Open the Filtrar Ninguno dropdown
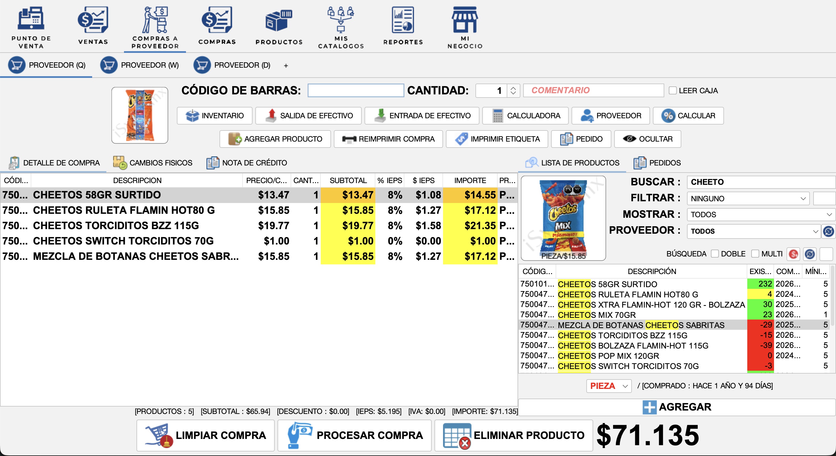The width and height of the screenshot is (836, 456). [748, 198]
